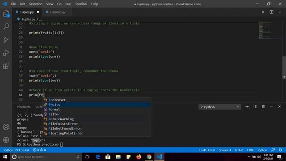Split the editor to the right

[x=271, y=12]
